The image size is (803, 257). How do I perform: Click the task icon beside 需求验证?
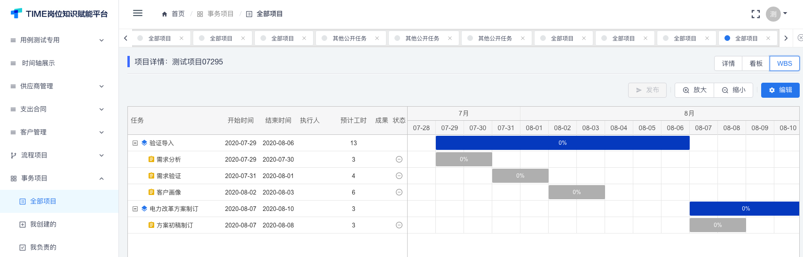(151, 176)
